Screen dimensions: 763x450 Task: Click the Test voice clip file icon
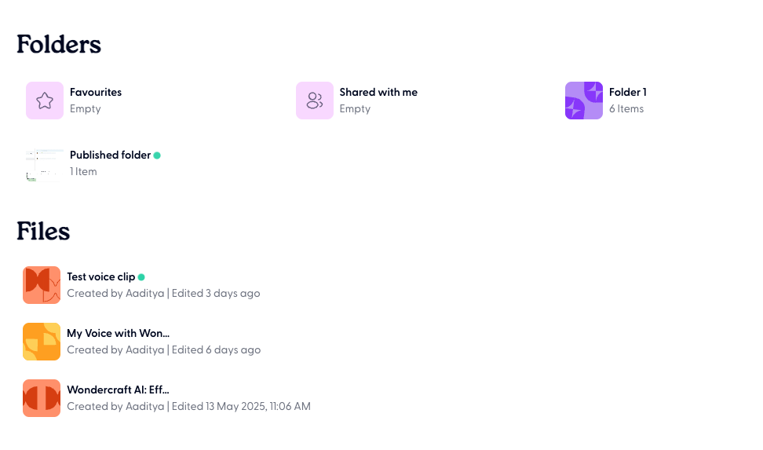tap(42, 285)
